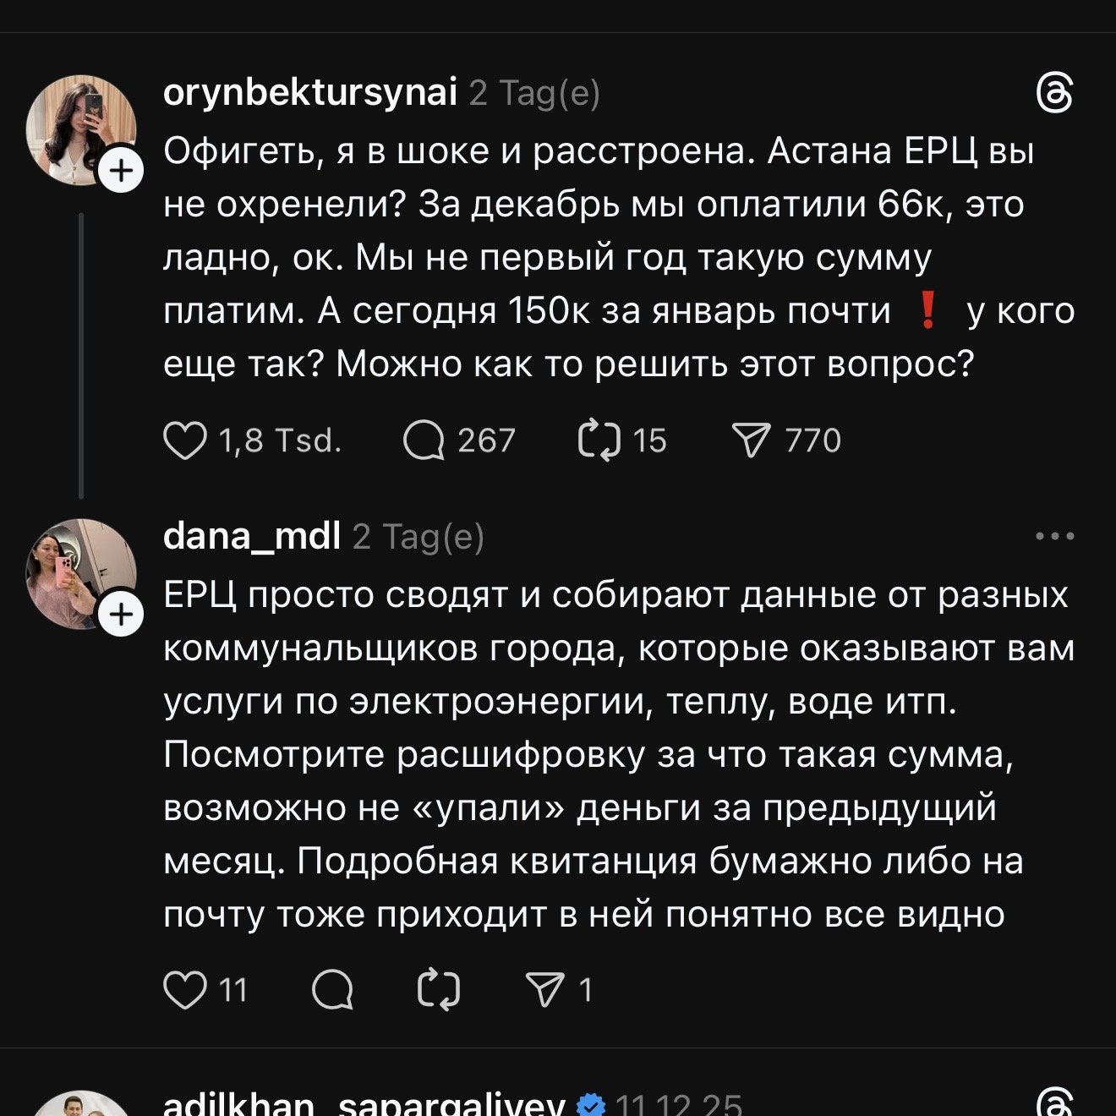The image size is (1116, 1116).
Task: Follow dana_mdl via plus badge
Action: point(122,615)
